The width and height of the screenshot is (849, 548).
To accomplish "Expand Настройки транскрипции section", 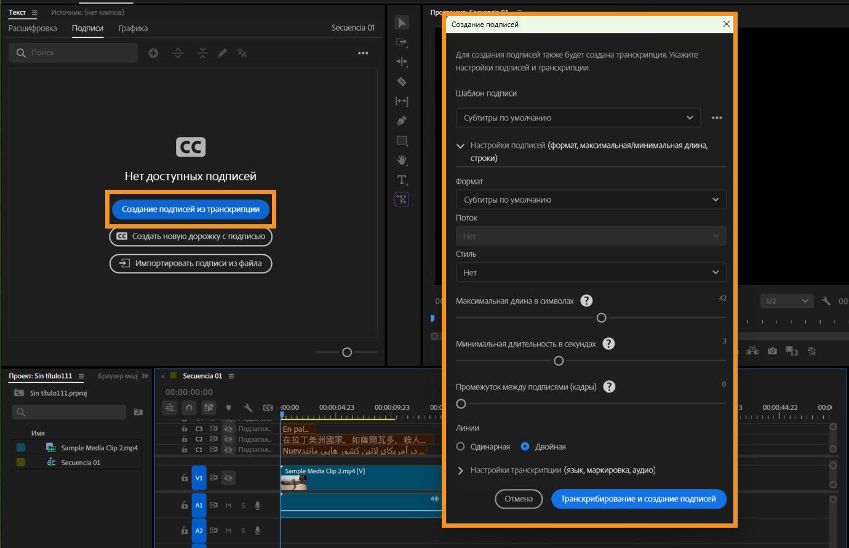I will [x=460, y=471].
